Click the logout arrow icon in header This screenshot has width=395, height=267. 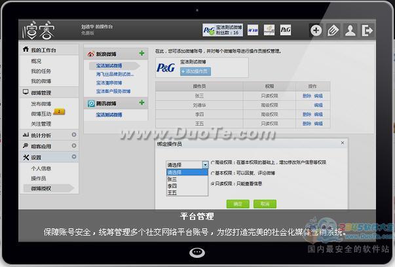click(x=367, y=31)
